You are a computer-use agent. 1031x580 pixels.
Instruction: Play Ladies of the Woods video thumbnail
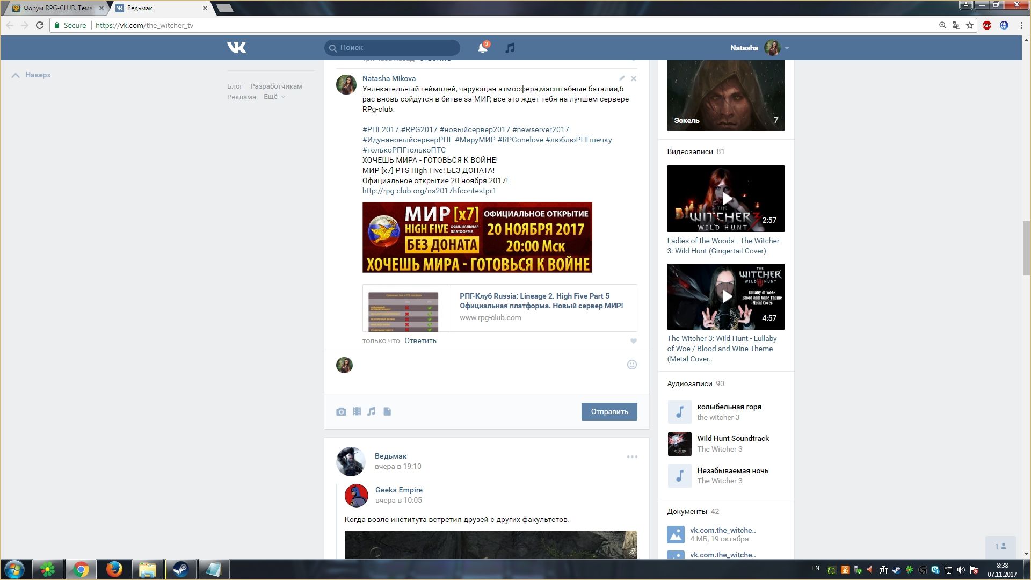tap(725, 199)
